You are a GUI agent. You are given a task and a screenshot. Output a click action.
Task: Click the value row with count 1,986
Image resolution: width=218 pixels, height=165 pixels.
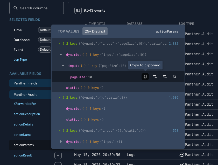click(118, 98)
